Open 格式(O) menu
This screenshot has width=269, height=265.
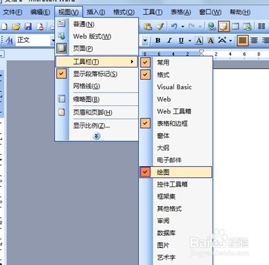[124, 11]
